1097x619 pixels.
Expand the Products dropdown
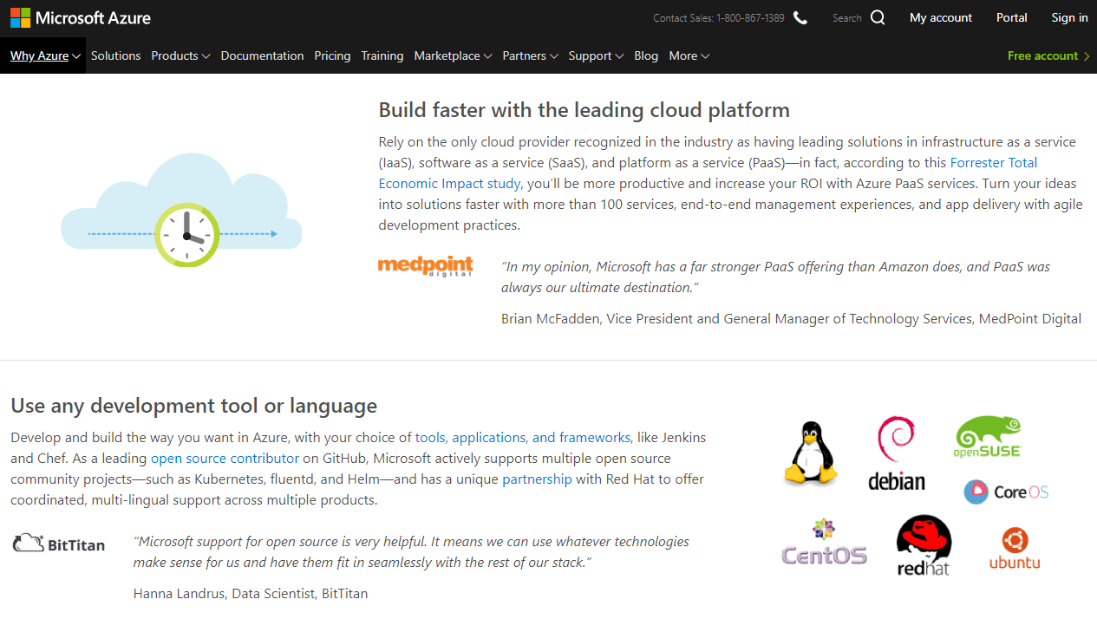coord(180,55)
